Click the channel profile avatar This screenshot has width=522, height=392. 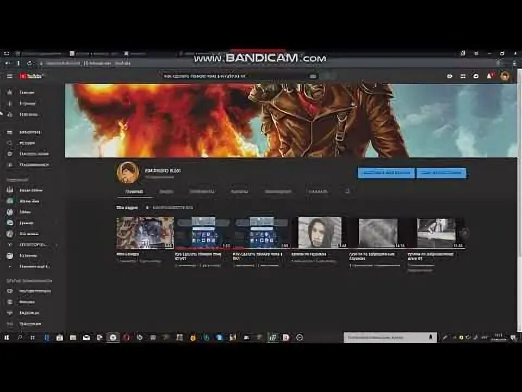click(x=128, y=173)
